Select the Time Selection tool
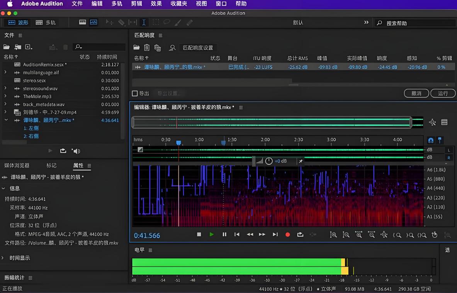457x293 pixels. [x=144, y=22]
